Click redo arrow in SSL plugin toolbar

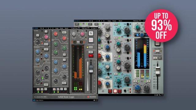coord(43,28)
